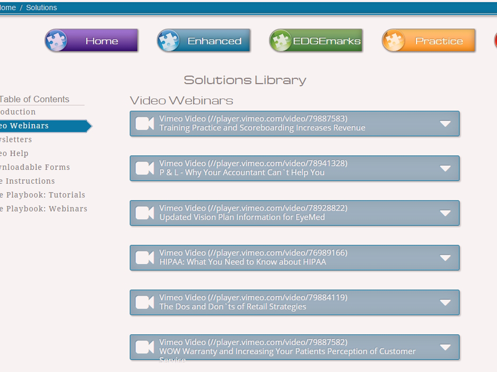Open Playbook: Tutorials in Table of Contents
The width and height of the screenshot is (497, 372).
pos(42,195)
